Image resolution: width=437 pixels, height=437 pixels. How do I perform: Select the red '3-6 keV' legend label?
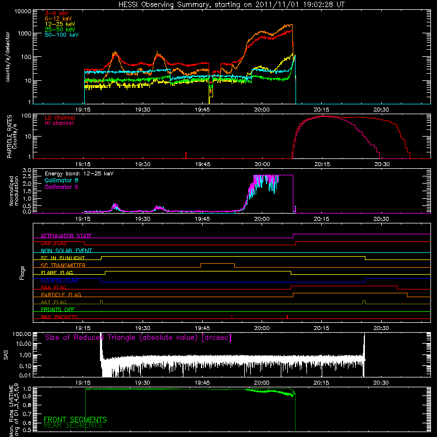[x=57, y=13]
